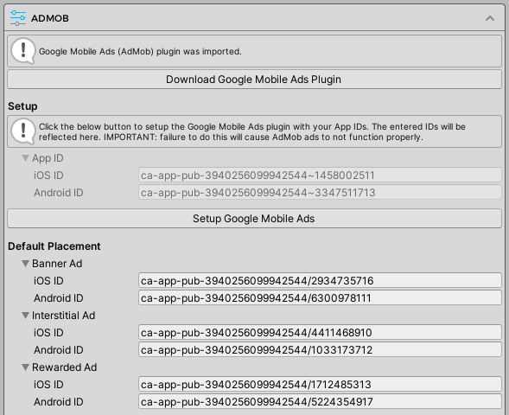Click iOS ID label under Banner Ad
509x415 pixels.
(x=48, y=281)
